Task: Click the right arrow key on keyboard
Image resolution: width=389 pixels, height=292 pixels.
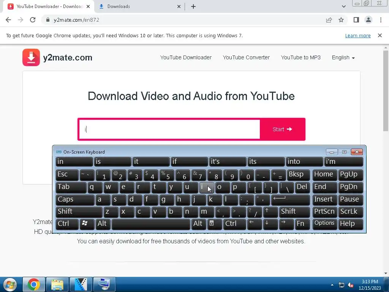Action: (286, 224)
